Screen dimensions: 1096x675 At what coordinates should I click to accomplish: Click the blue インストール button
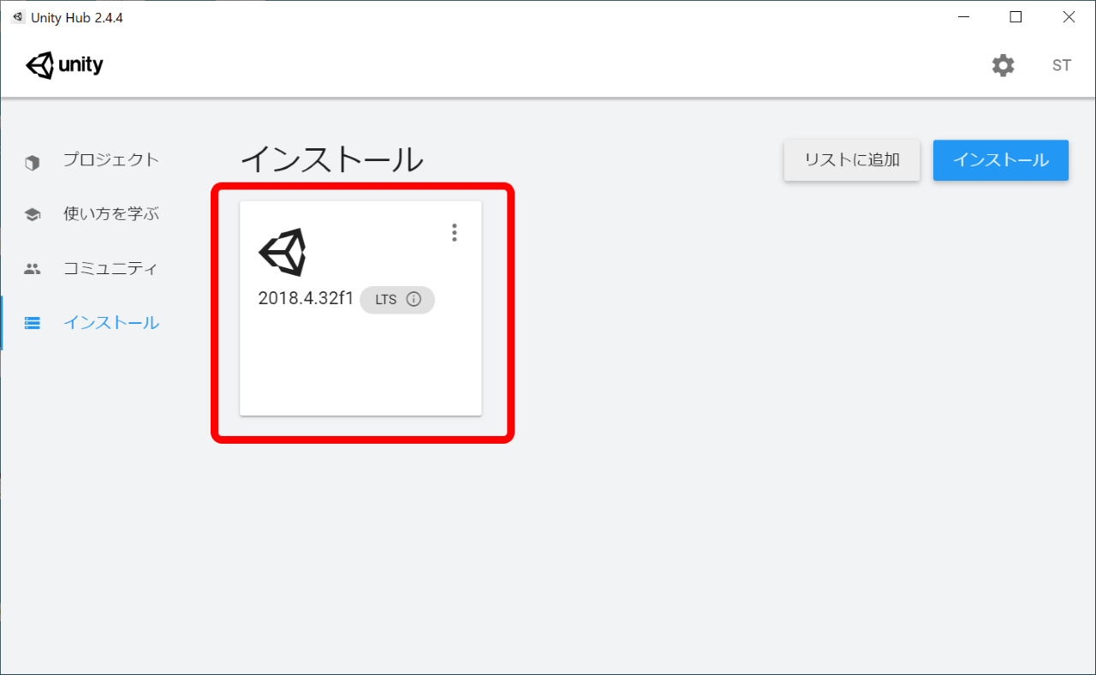pos(1001,160)
